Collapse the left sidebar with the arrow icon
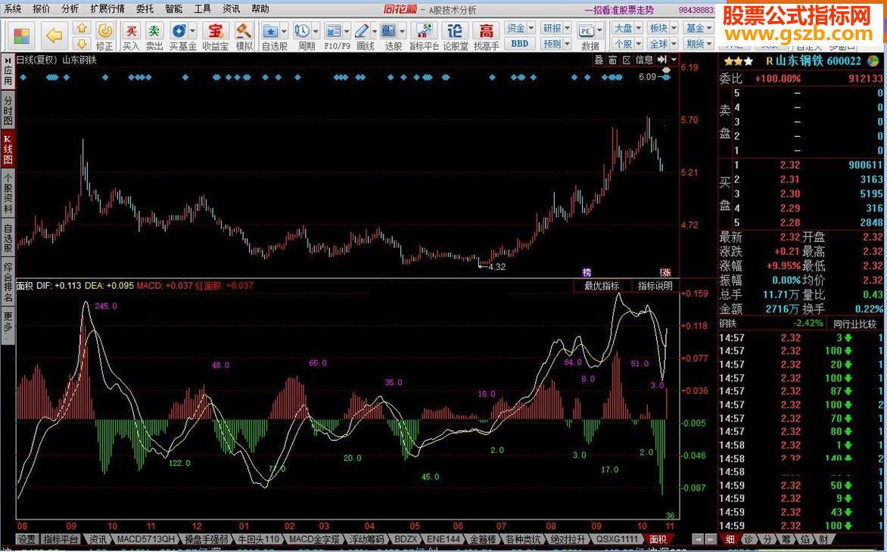887x552 pixels. [8, 59]
